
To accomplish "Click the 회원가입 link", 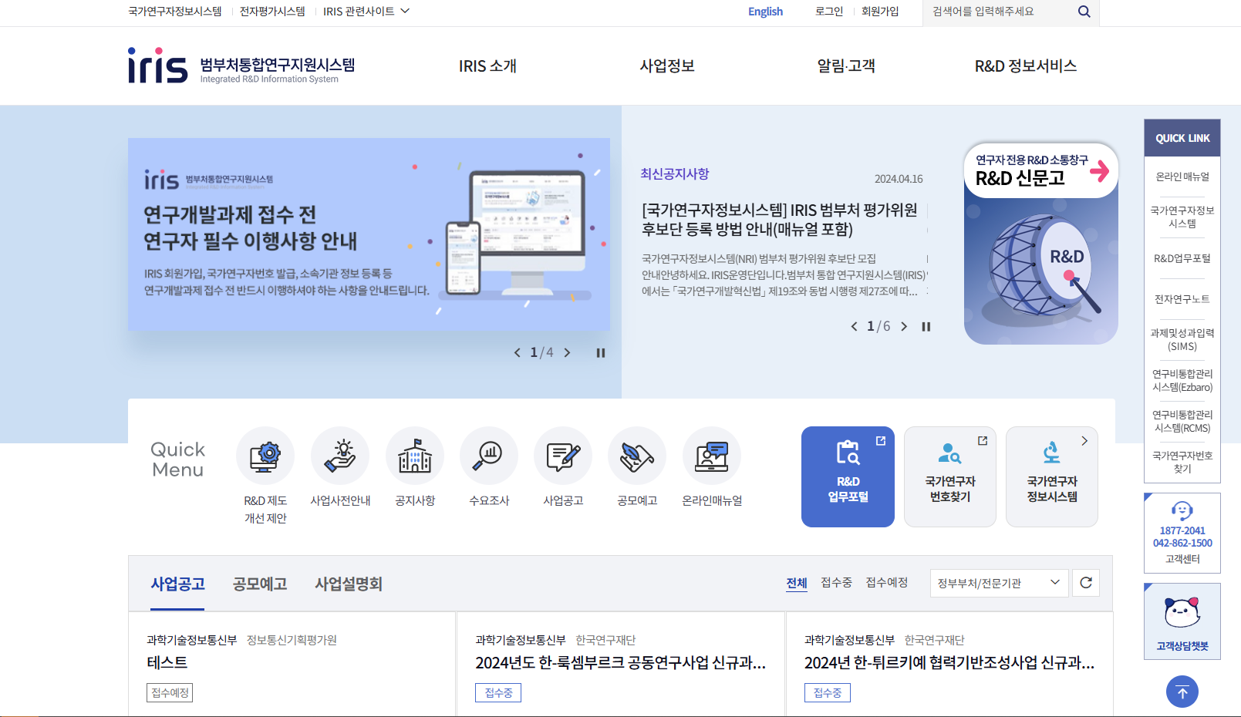I will [880, 12].
